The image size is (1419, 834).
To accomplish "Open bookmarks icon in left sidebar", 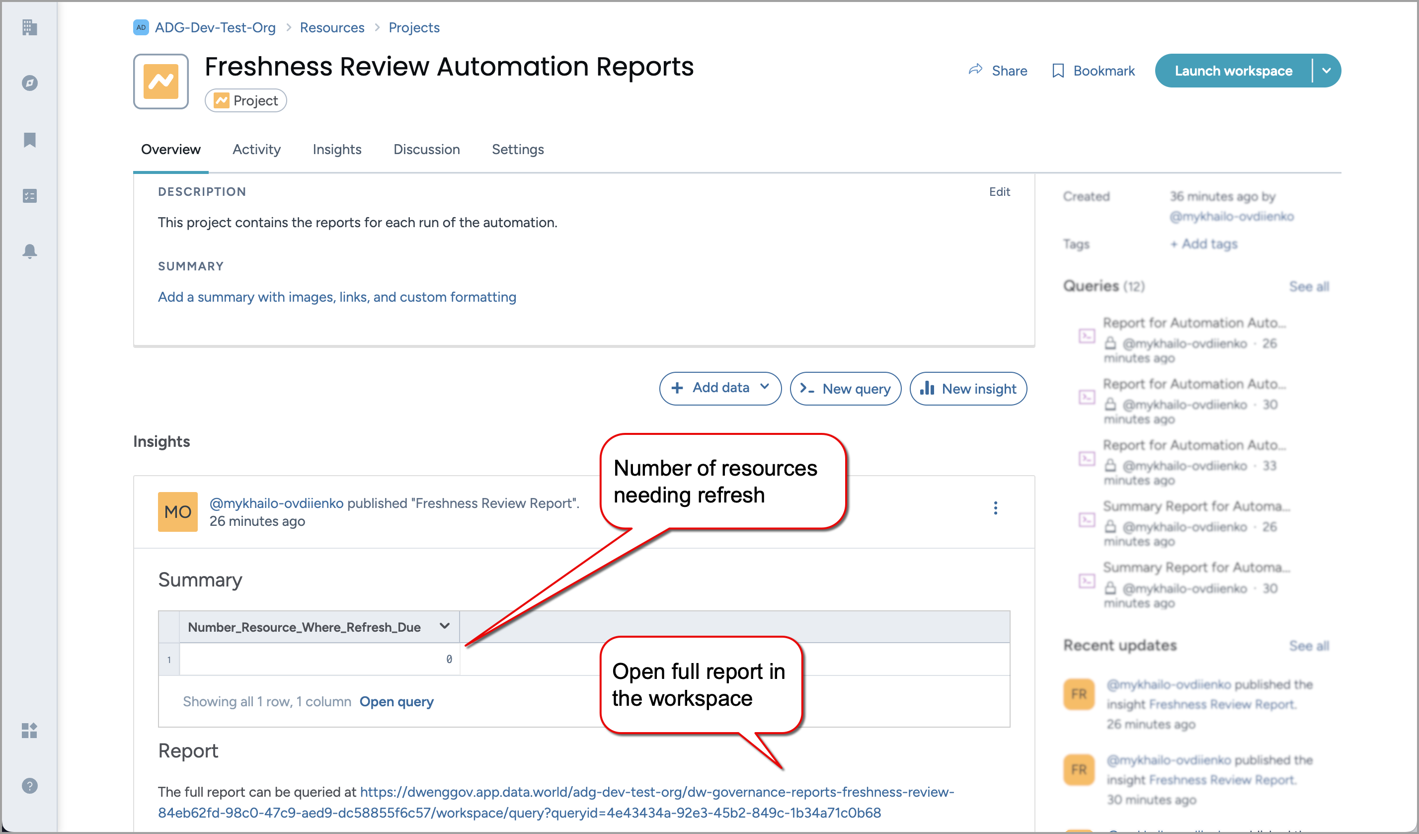I will 29,140.
